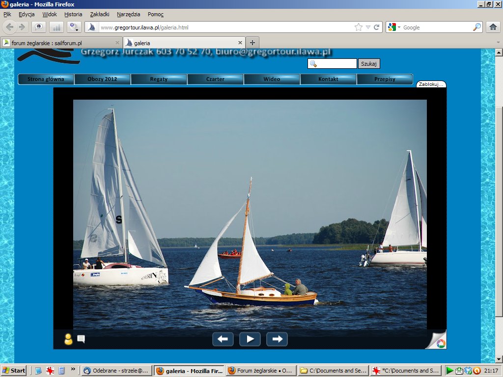The height and width of the screenshot is (377, 503).
Task: Open the Picasa logo page-curl corner
Action: (x=439, y=342)
